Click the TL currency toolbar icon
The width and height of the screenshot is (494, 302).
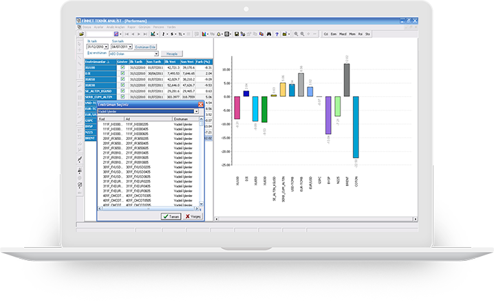coord(180,34)
